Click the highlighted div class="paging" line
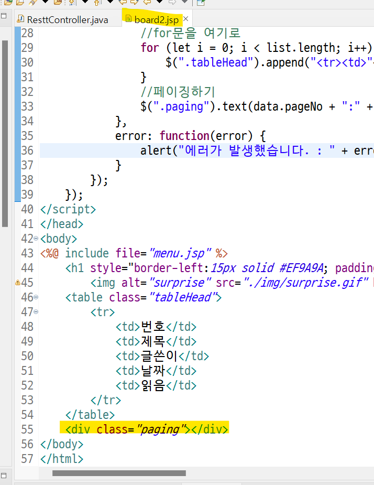374x485 pixels. point(147,429)
